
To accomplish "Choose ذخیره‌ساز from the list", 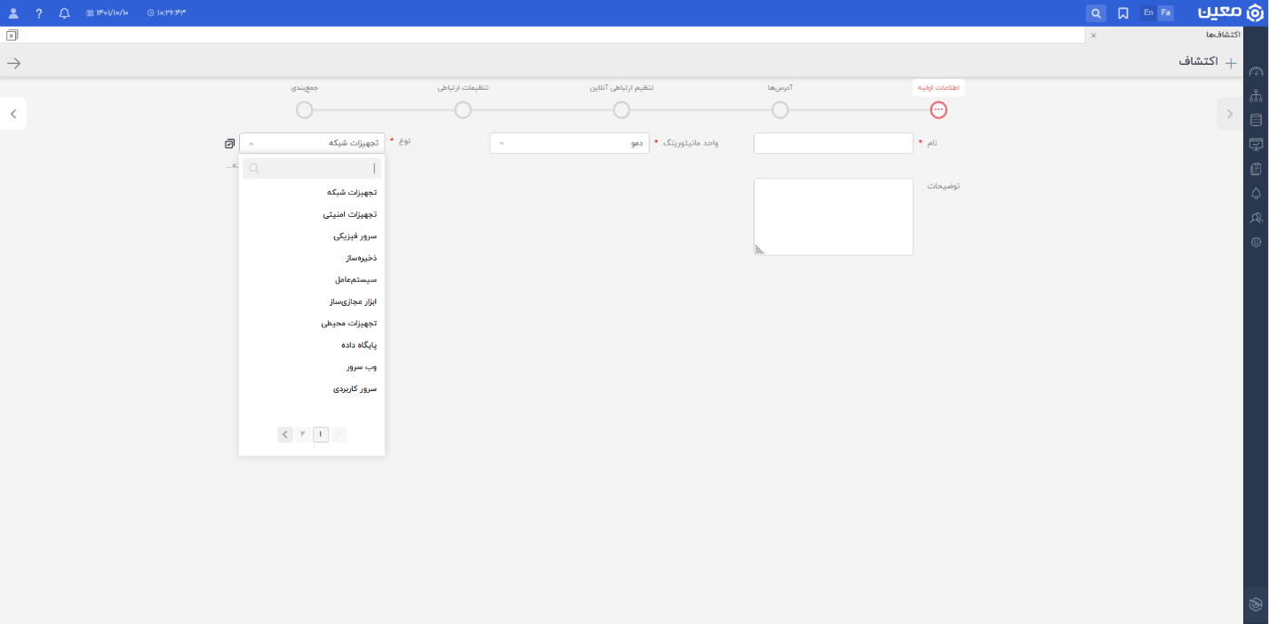I will (312, 258).
